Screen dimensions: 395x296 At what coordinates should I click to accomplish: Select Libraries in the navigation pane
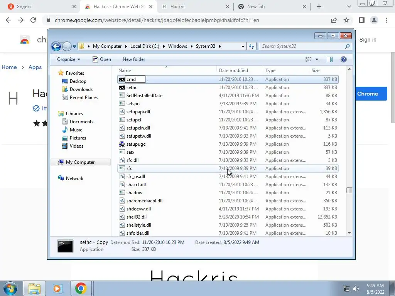click(74, 114)
